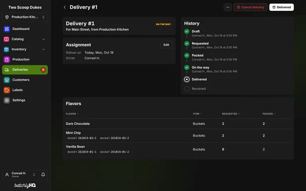Go to the Deliveries section

[x=25, y=70]
